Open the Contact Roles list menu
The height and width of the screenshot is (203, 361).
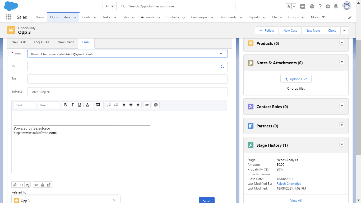342,106
